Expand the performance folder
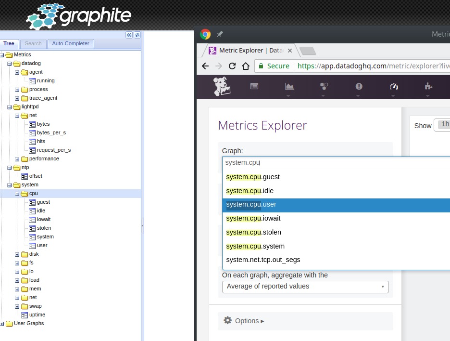This screenshot has height=341, width=450. click(17, 159)
